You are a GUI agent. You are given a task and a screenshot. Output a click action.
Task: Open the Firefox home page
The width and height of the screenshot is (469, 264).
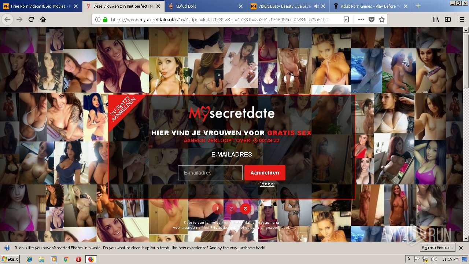click(43, 19)
